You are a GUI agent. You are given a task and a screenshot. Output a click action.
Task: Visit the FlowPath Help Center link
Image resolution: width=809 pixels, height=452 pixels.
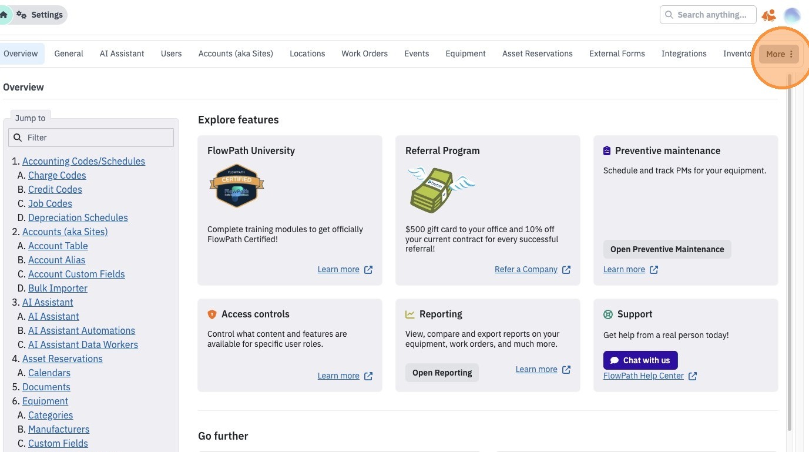(x=643, y=376)
